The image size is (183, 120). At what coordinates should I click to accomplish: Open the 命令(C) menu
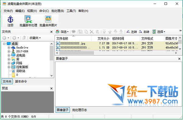click(x=44, y=11)
